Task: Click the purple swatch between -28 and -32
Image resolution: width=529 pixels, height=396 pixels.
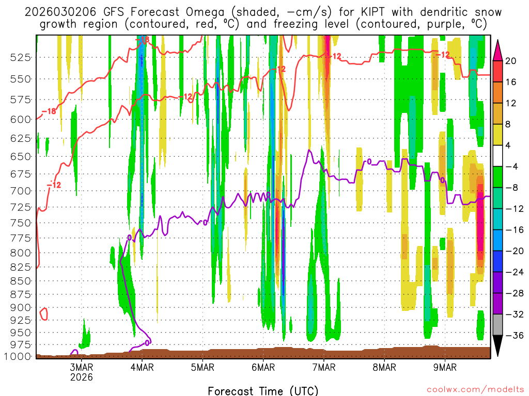Action: point(497,304)
